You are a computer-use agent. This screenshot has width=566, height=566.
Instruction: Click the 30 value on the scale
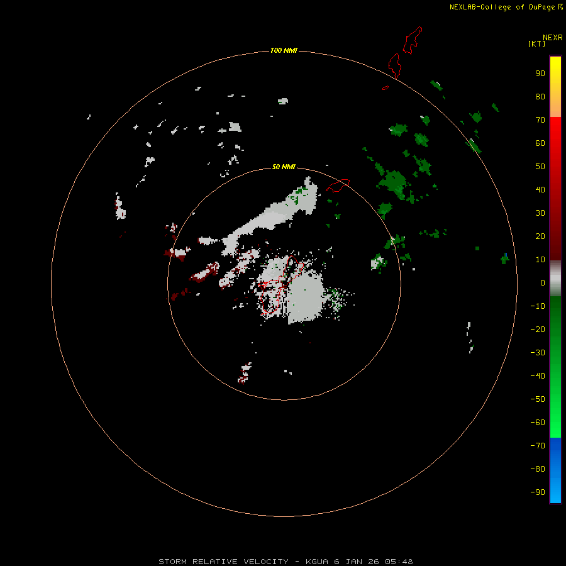point(540,213)
